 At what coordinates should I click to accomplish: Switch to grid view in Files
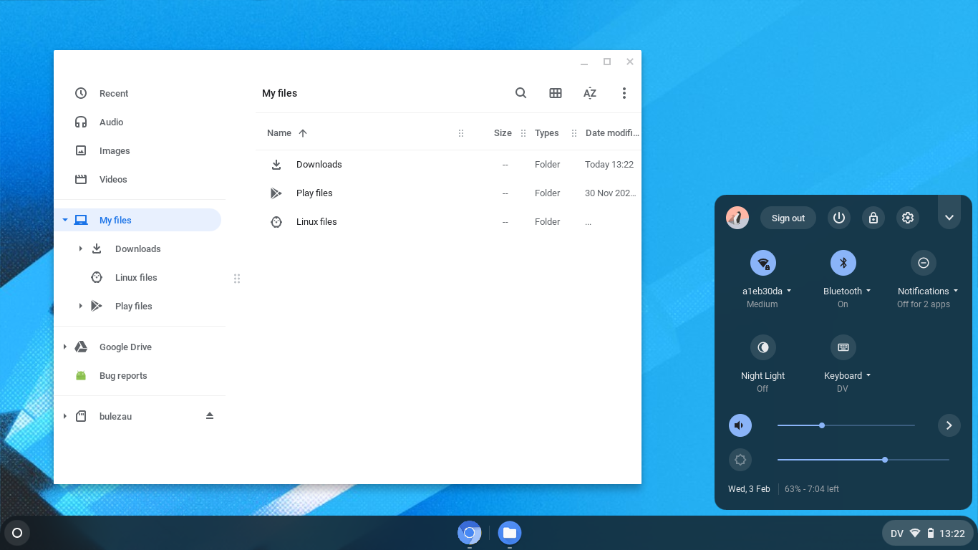(x=556, y=93)
